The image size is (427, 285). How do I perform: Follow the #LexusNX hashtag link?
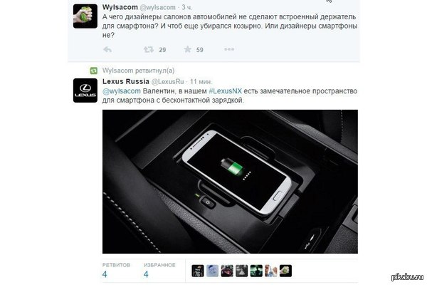pyautogui.click(x=225, y=91)
